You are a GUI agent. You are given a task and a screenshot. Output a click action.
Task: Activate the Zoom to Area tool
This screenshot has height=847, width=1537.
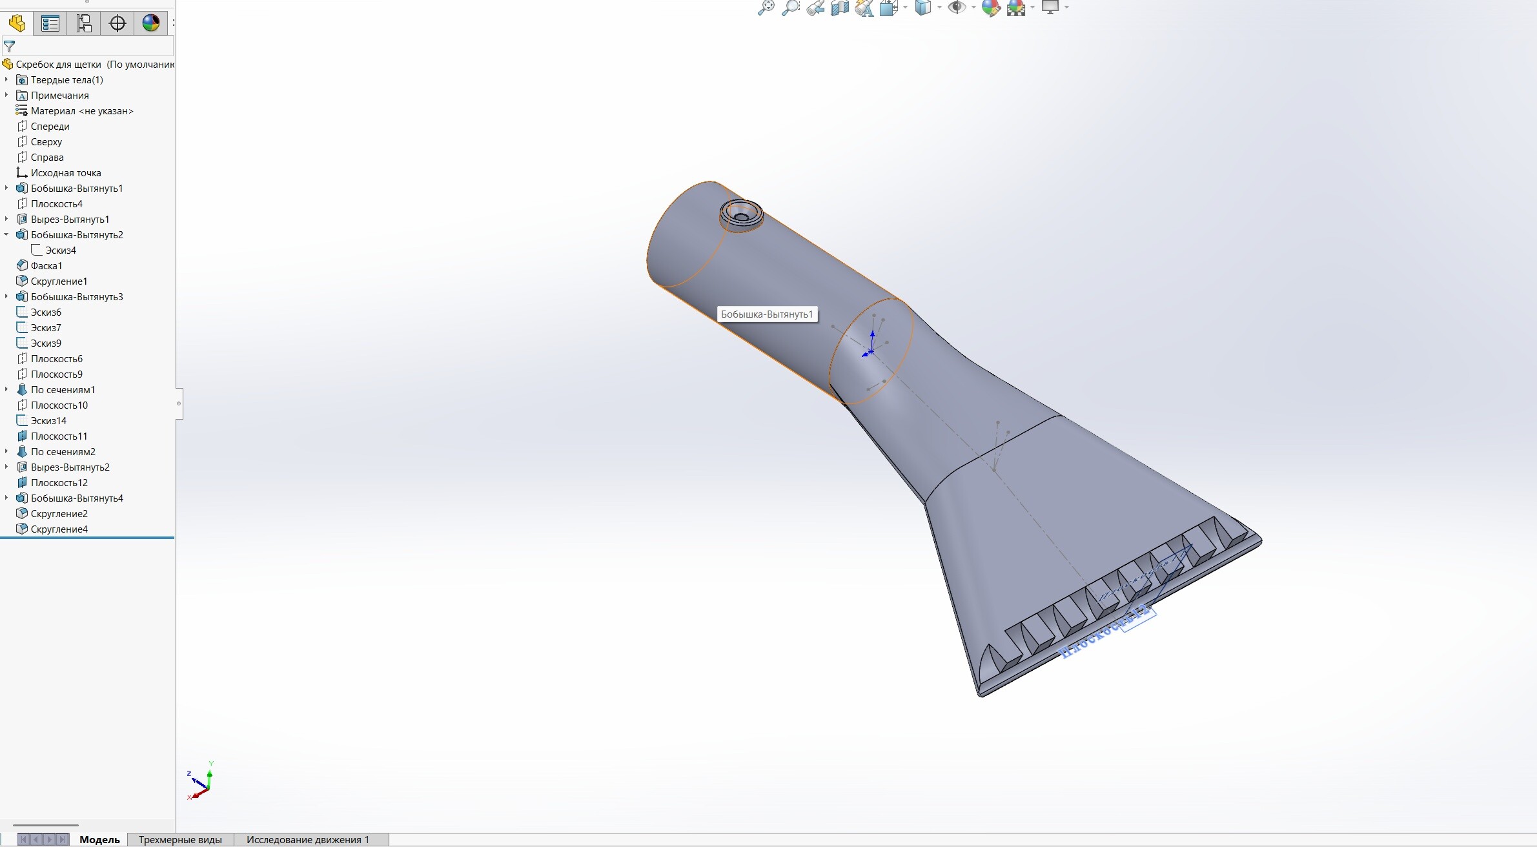pos(790,8)
